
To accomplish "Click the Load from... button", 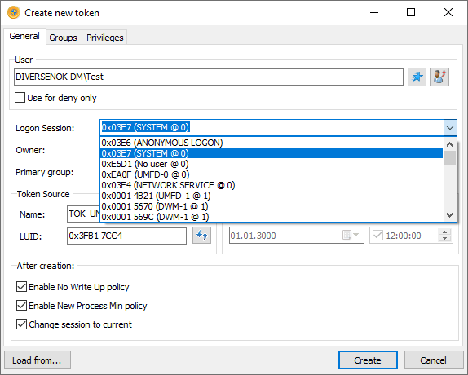I will [38, 360].
